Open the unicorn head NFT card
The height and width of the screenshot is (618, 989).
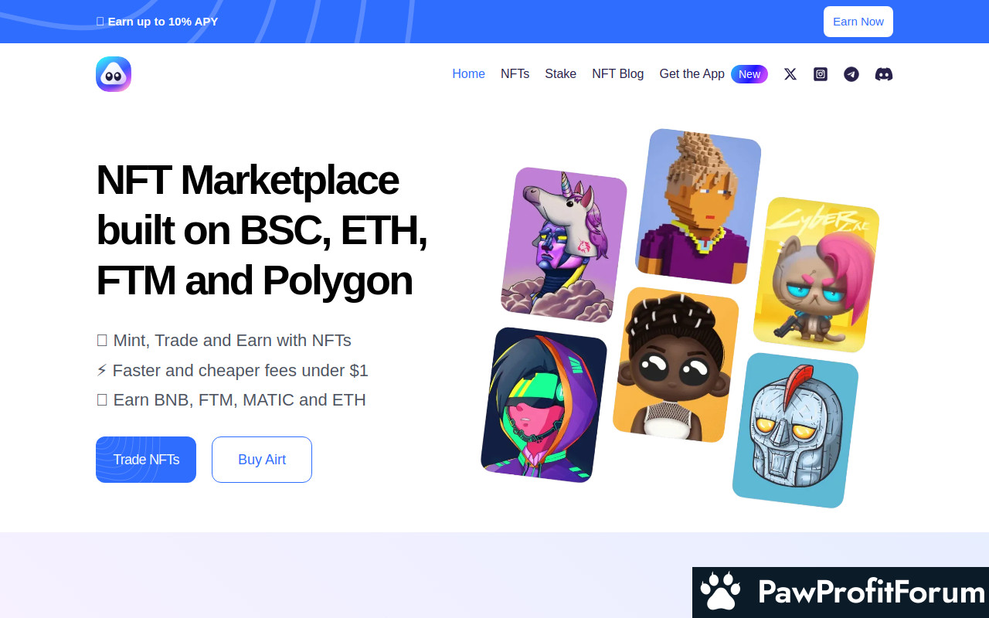[x=564, y=244]
